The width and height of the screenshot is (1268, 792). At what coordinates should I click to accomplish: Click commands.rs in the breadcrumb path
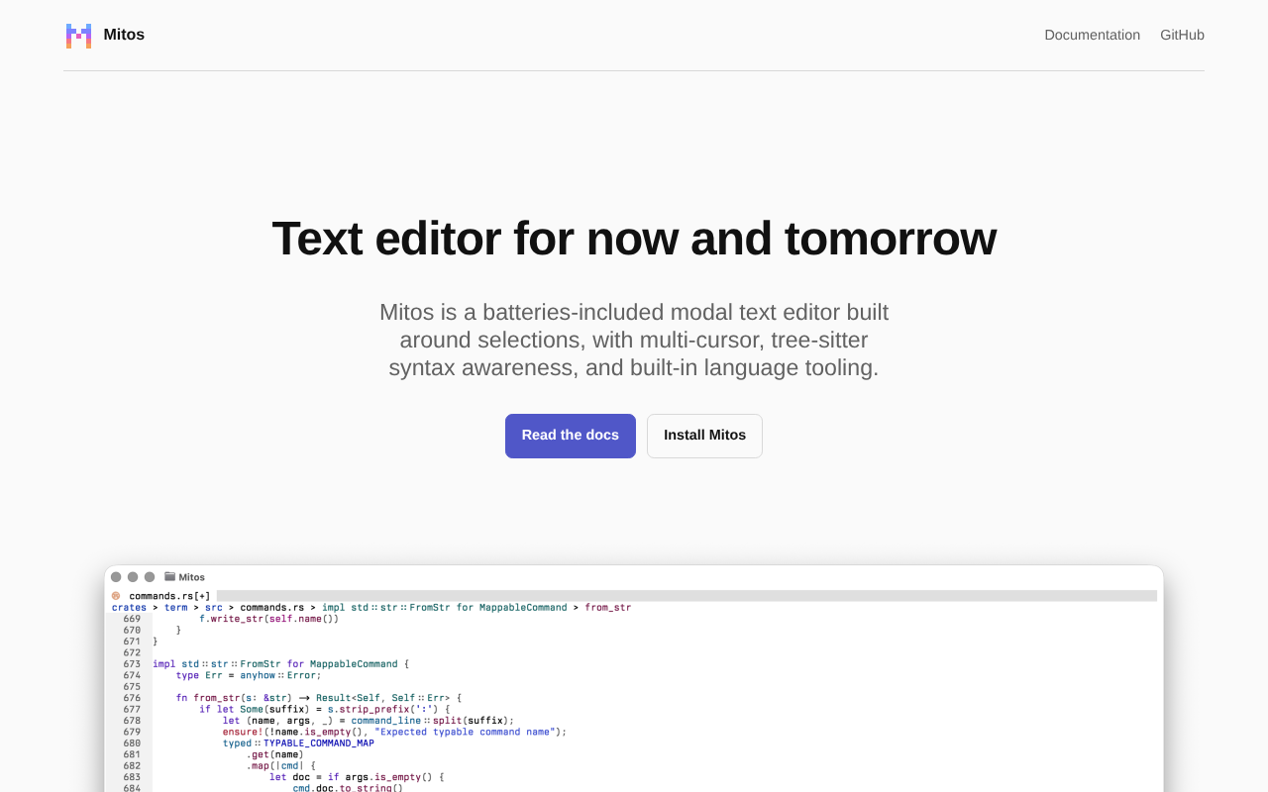coord(272,608)
